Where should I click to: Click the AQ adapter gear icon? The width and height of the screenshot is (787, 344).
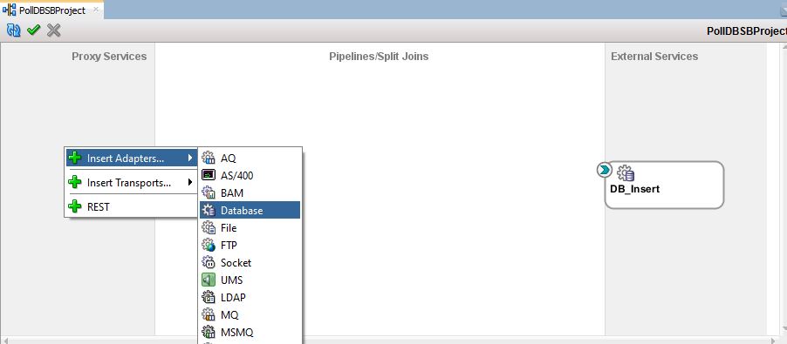click(x=209, y=158)
